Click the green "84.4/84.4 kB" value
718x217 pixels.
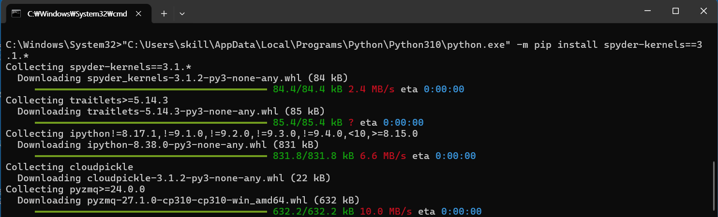click(308, 89)
